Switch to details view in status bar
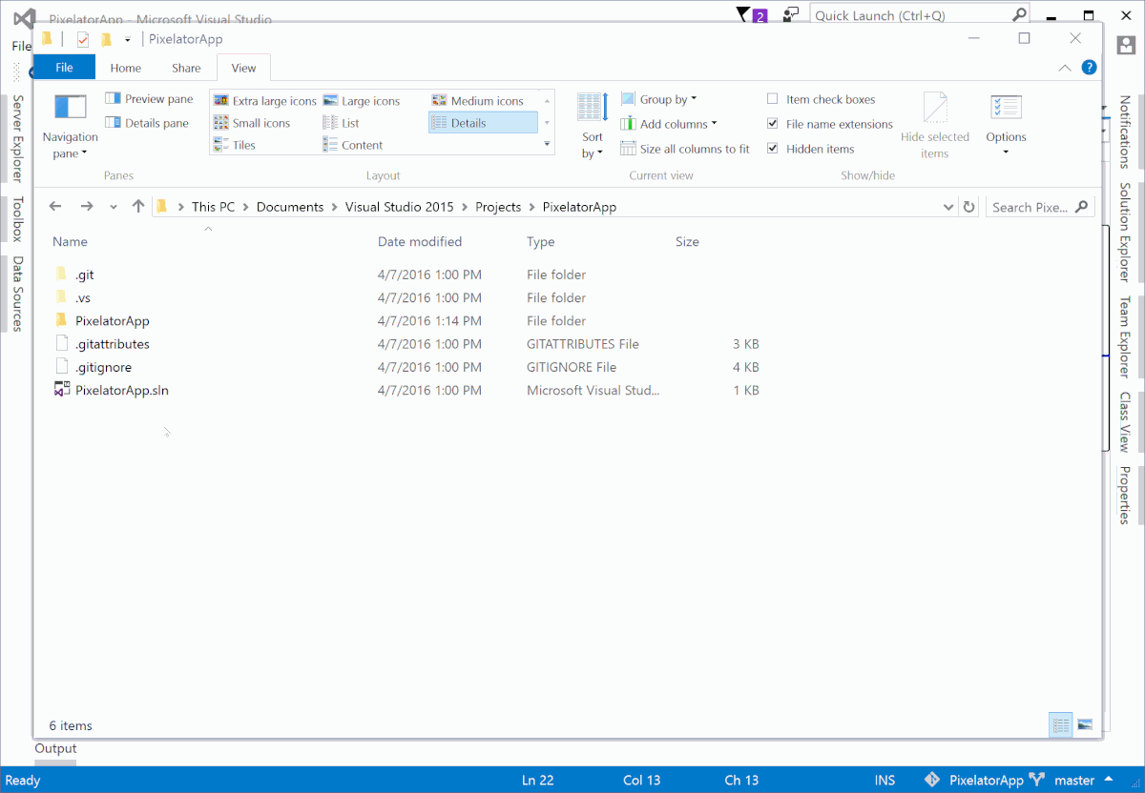Screen dimensions: 1145x793 coord(1061,725)
